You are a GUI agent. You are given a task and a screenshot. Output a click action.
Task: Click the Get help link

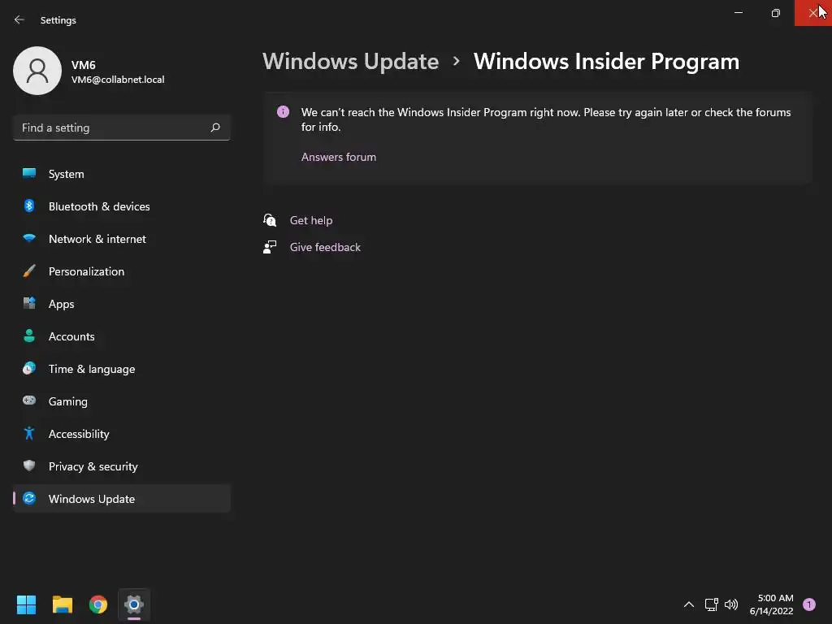(x=311, y=220)
